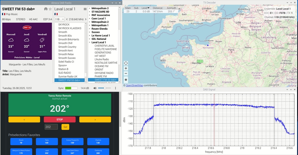Expand the Le Havre Local 1 ensemble

point(89,36)
